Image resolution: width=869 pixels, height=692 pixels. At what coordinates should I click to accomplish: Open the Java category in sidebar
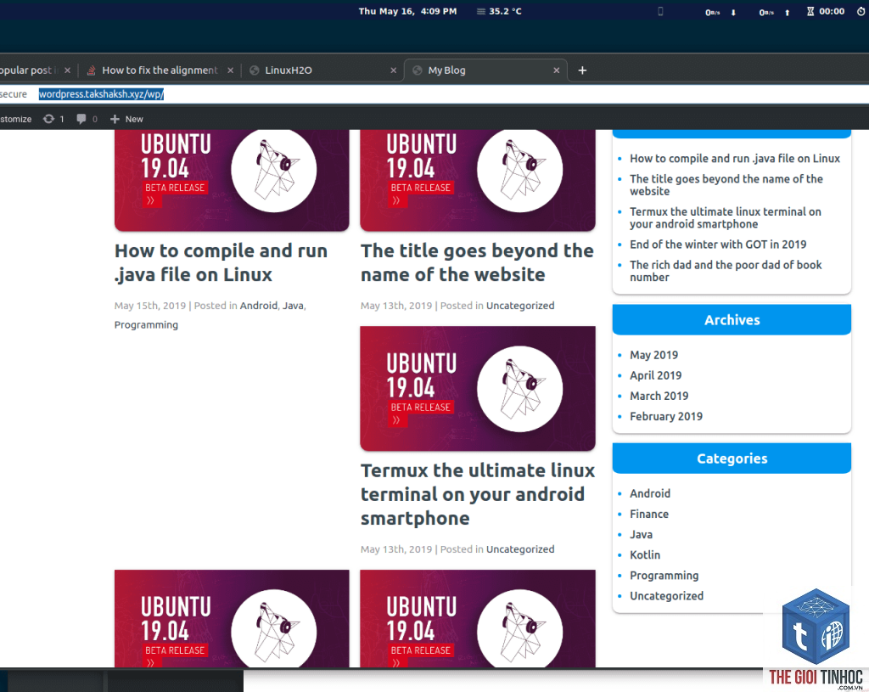click(642, 535)
